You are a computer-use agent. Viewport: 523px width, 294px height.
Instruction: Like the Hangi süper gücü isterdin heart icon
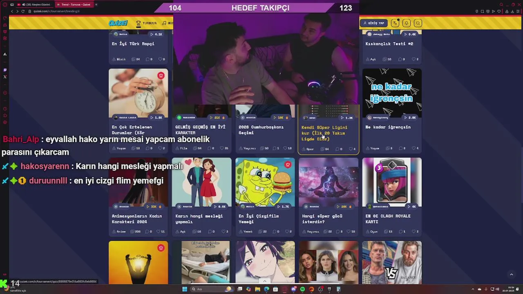(349, 232)
